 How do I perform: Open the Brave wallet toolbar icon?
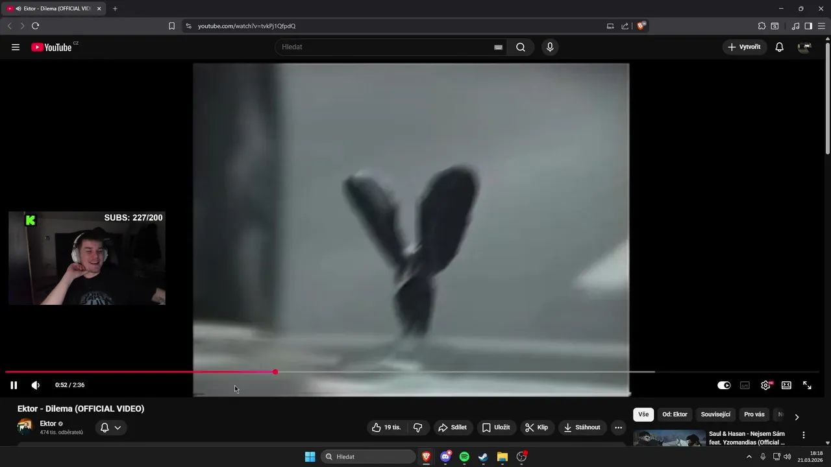(x=775, y=26)
